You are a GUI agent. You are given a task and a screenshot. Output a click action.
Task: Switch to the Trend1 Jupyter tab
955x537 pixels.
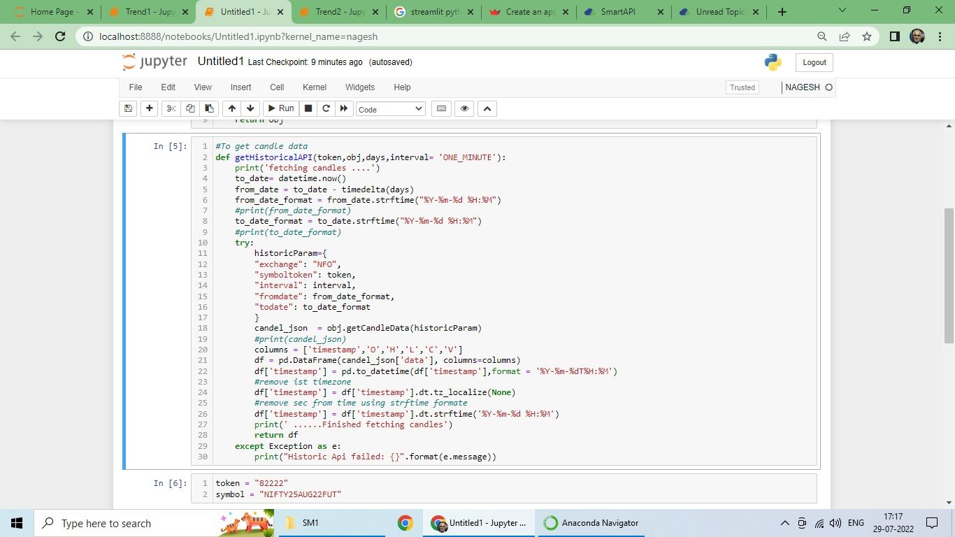click(148, 12)
